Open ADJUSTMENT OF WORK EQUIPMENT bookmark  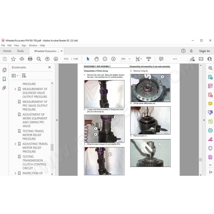point(35,120)
